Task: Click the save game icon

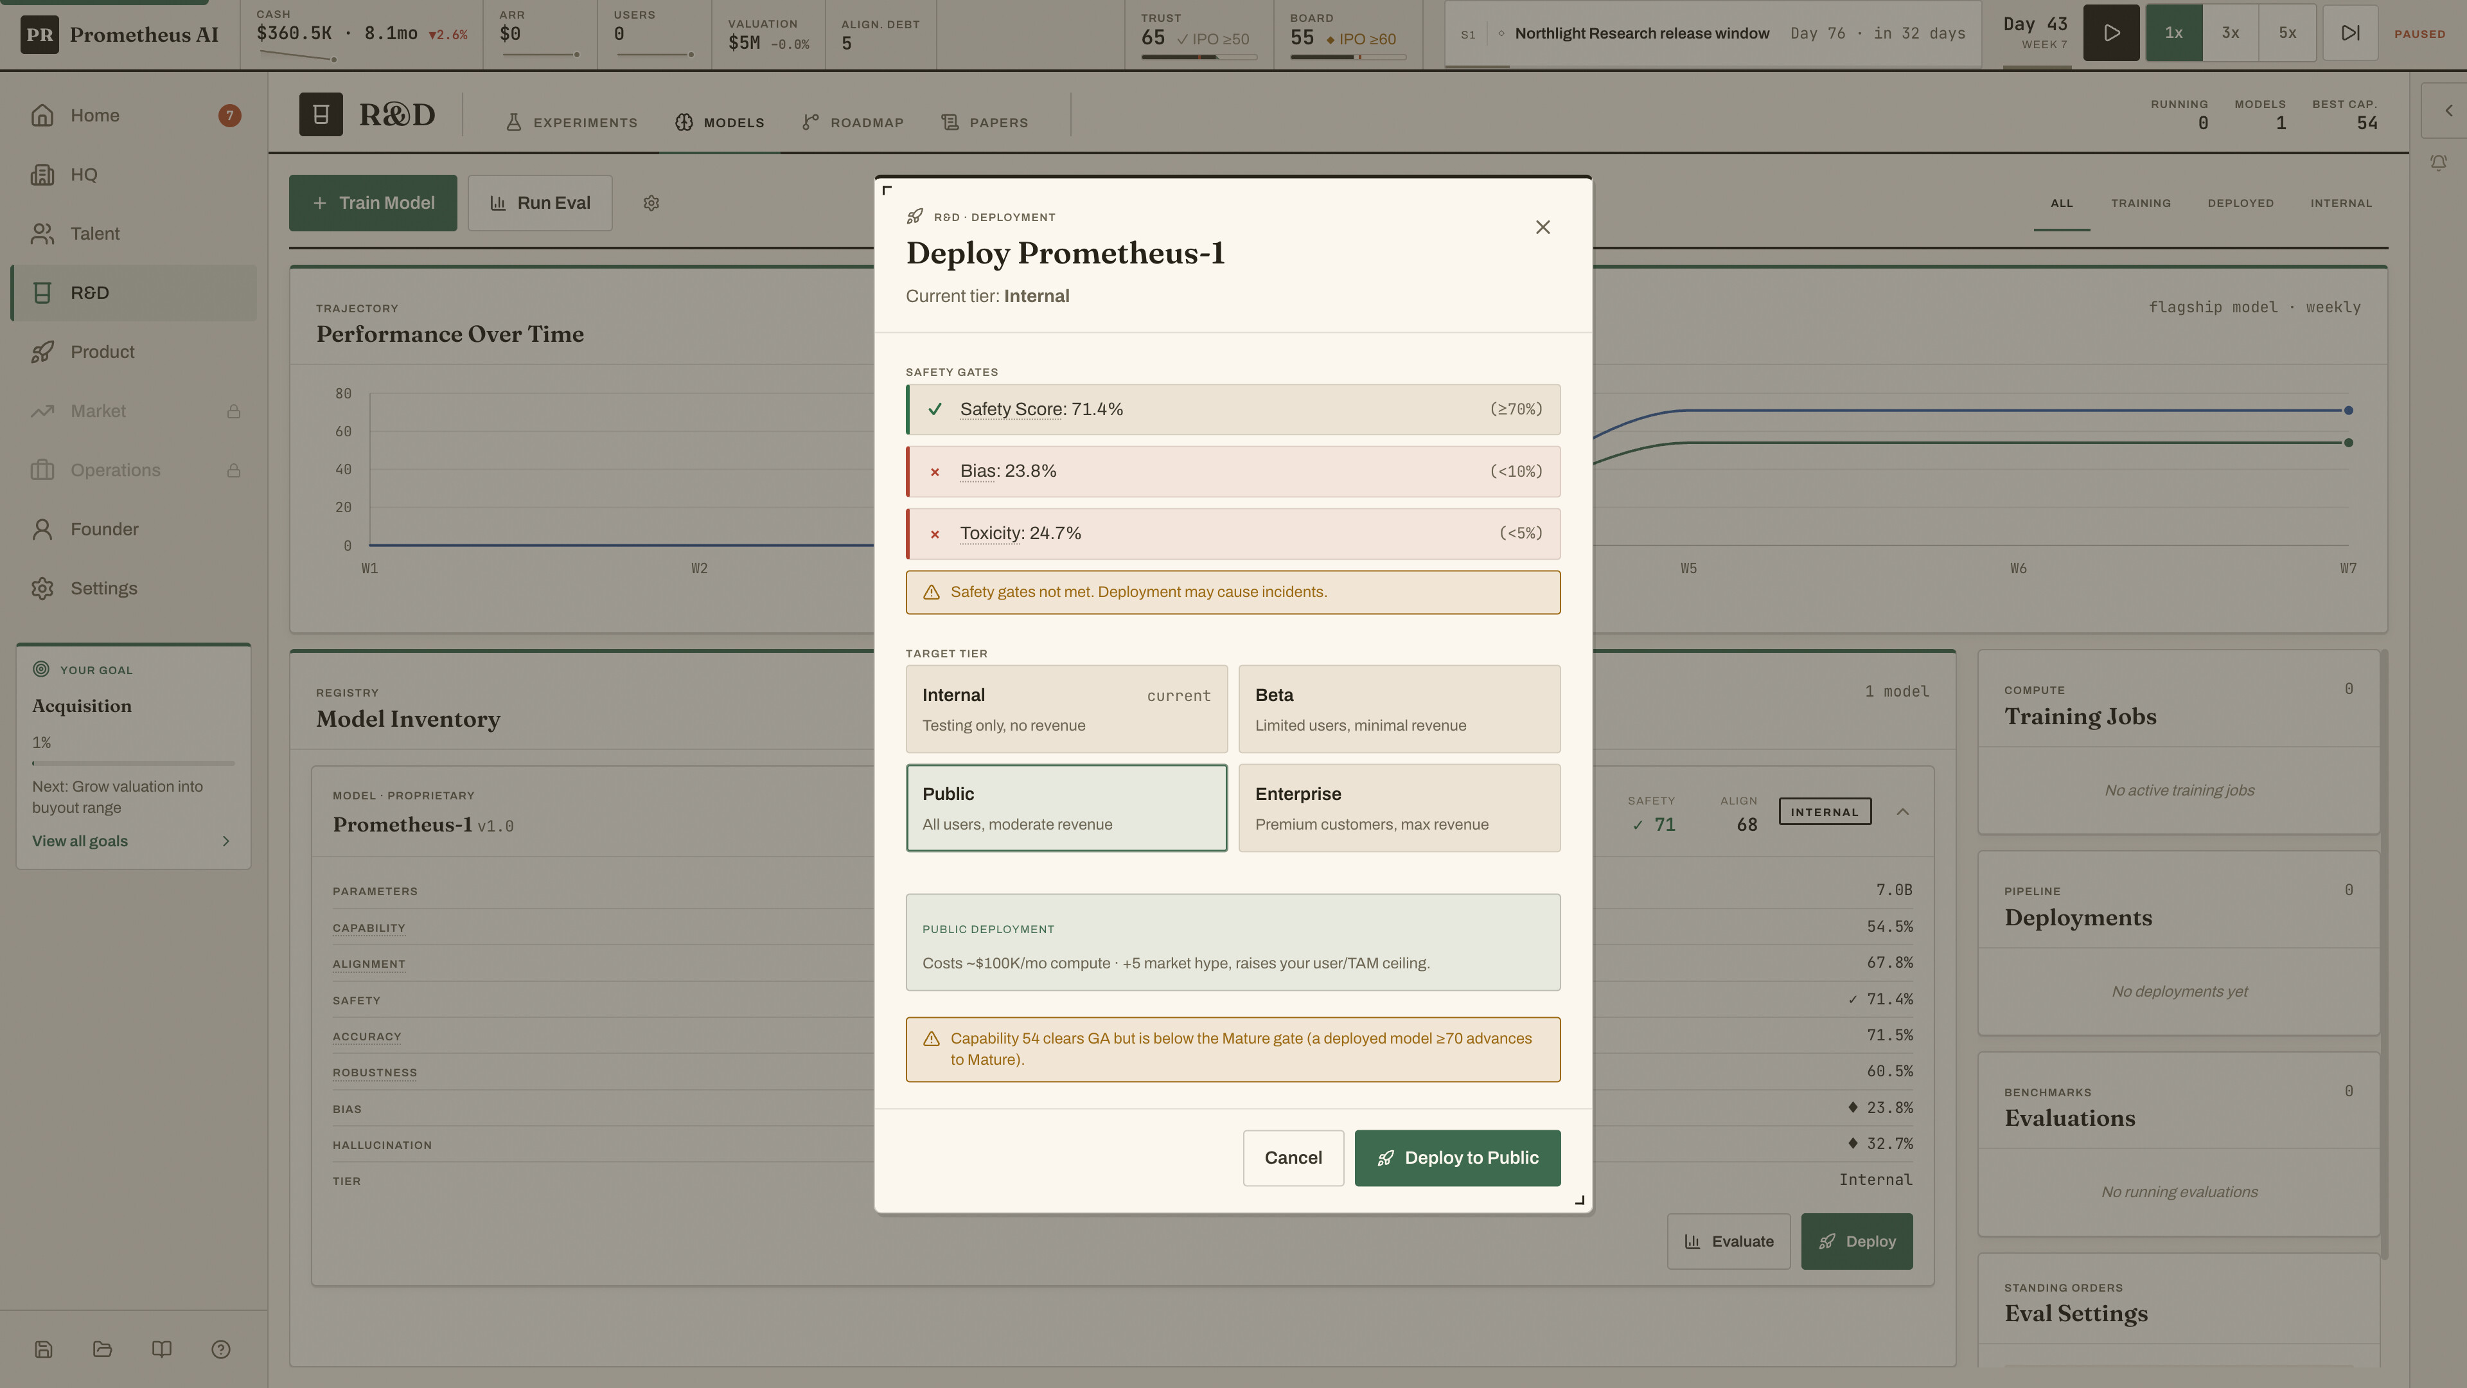Action: coord(43,1349)
